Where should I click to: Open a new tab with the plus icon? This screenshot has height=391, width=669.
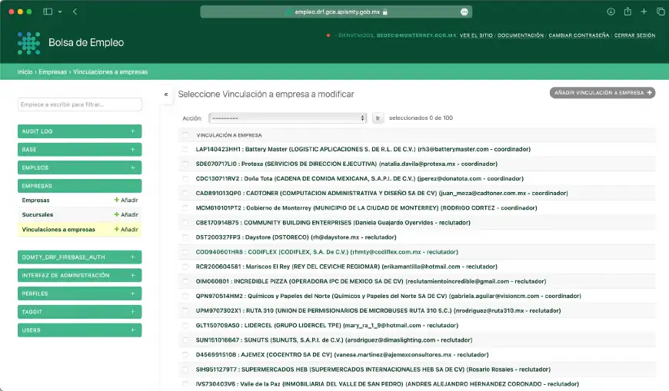coord(644,12)
